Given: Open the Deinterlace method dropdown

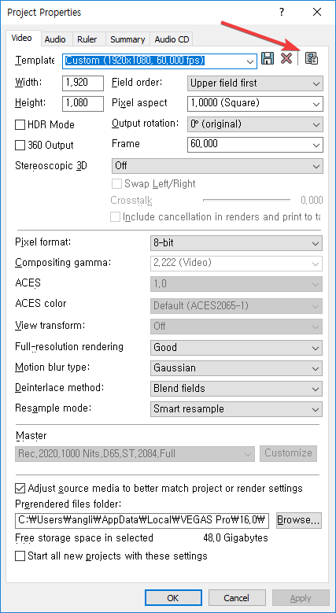Looking at the screenshot, I should (x=236, y=389).
